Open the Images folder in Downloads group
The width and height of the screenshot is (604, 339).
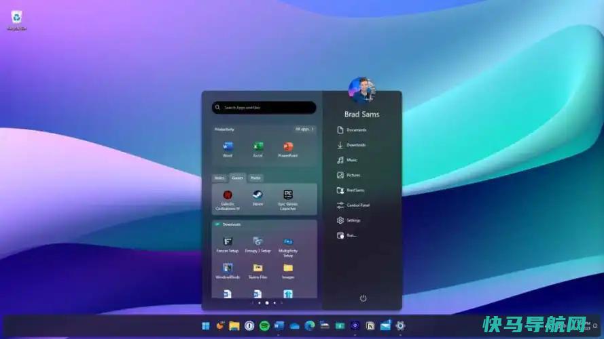click(x=288, y=271)
